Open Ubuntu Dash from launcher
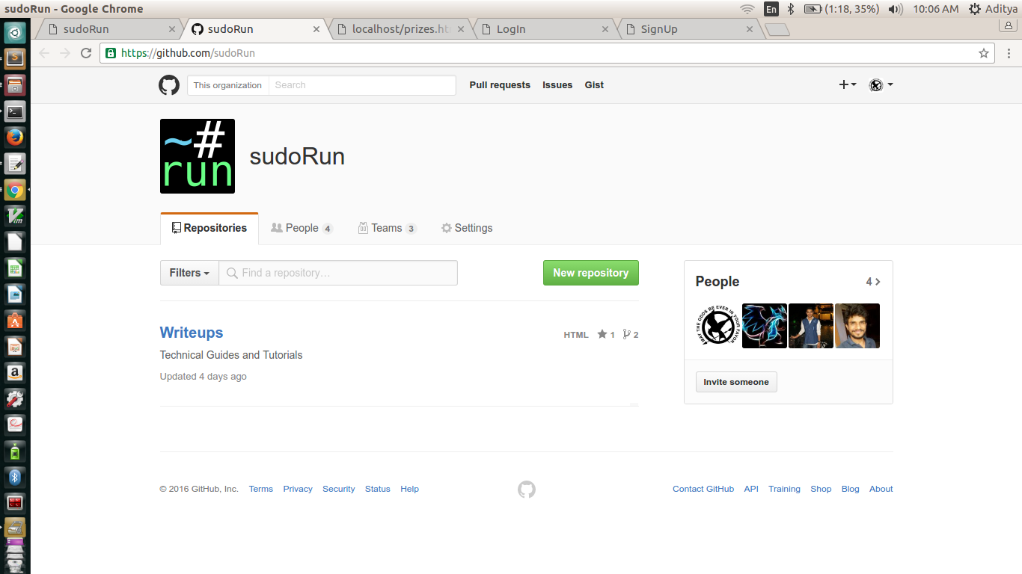Screen dimensions: 1022x574 click(15, 32)
